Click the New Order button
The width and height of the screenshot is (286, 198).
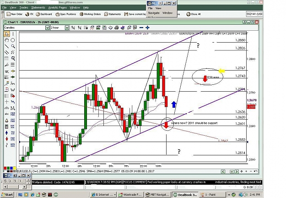click(14, 14)
